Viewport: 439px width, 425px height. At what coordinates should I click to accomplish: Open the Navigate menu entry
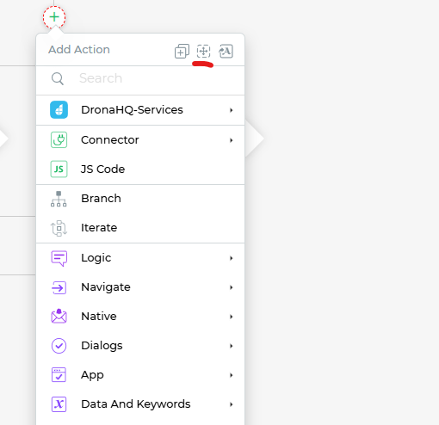tap(140, 287)
